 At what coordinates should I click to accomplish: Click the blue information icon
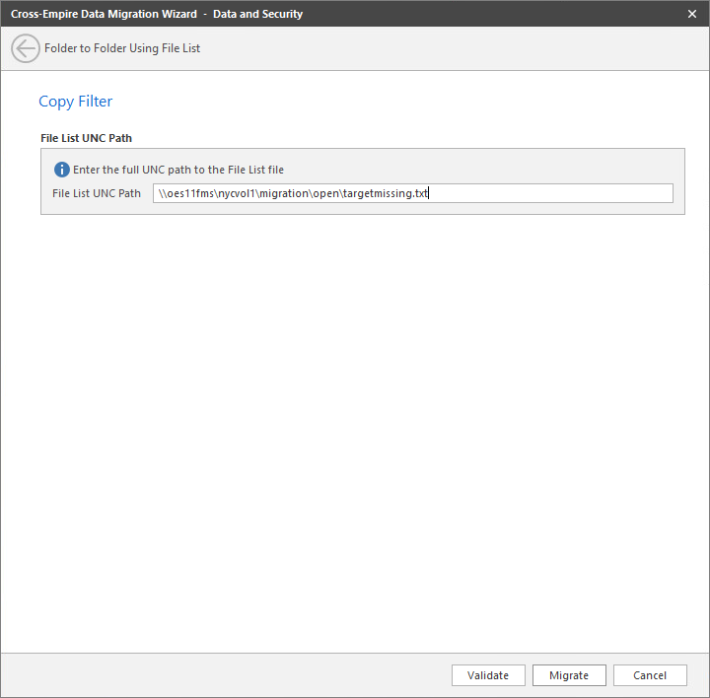62,170
